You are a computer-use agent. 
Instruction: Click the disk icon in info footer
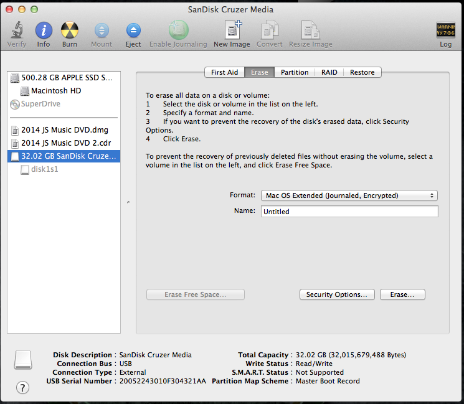pos(23,360)
